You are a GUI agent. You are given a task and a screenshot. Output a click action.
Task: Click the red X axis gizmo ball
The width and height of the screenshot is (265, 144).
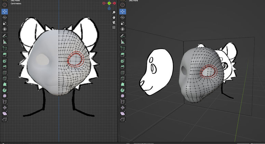click(115, 3)
